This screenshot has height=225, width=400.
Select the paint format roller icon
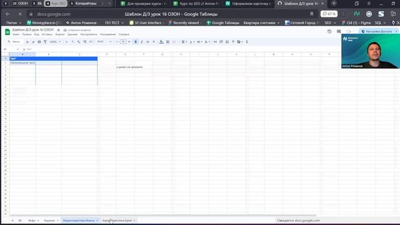(45, 42)
